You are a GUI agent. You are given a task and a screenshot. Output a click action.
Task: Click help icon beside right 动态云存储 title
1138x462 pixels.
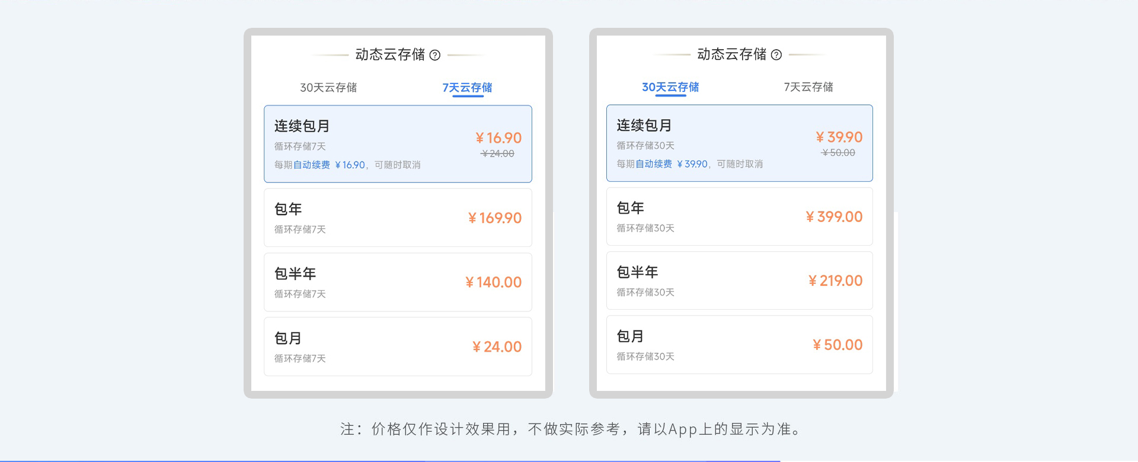pos(776,54)
